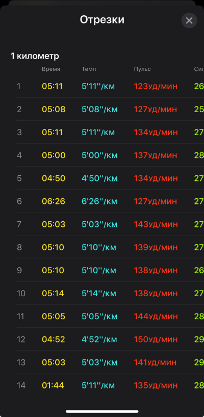The image size is (204, 417).
Task: Select the Пульс column header
Action: point(142,69)
